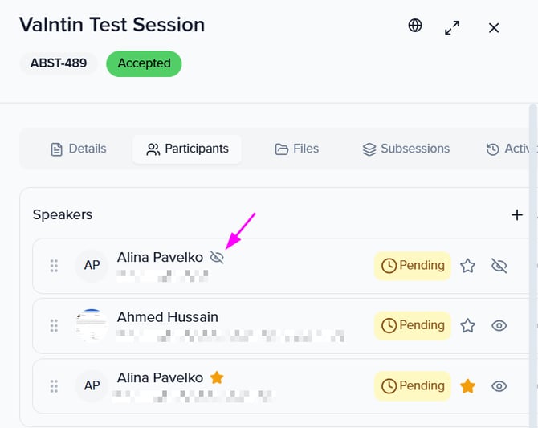Open Pending status of last Alina Pavelko

(x=413, y=386)
